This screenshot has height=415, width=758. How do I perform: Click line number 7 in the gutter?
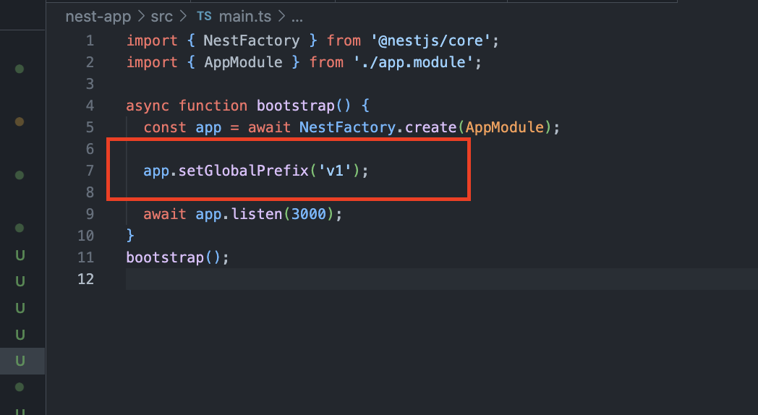point(90,171)
